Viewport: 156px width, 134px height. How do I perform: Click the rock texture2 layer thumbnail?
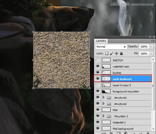tap(106, 79)
